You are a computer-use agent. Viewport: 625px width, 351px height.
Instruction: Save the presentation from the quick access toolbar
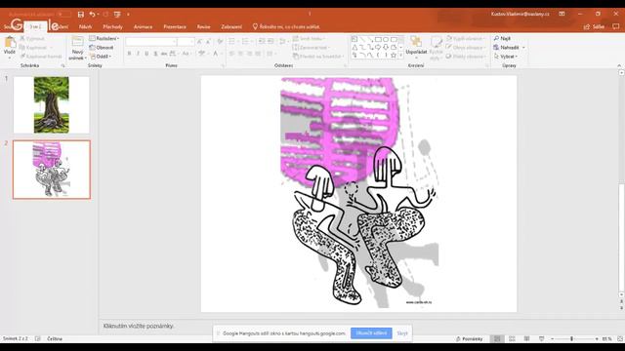pyautogui.click(x=80, y=15)
